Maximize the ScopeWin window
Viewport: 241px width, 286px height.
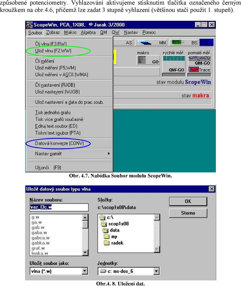204,25
